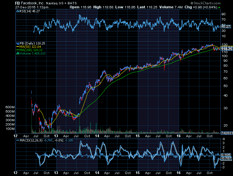Click the 130 label on the price axis

(x=224, y=44)
